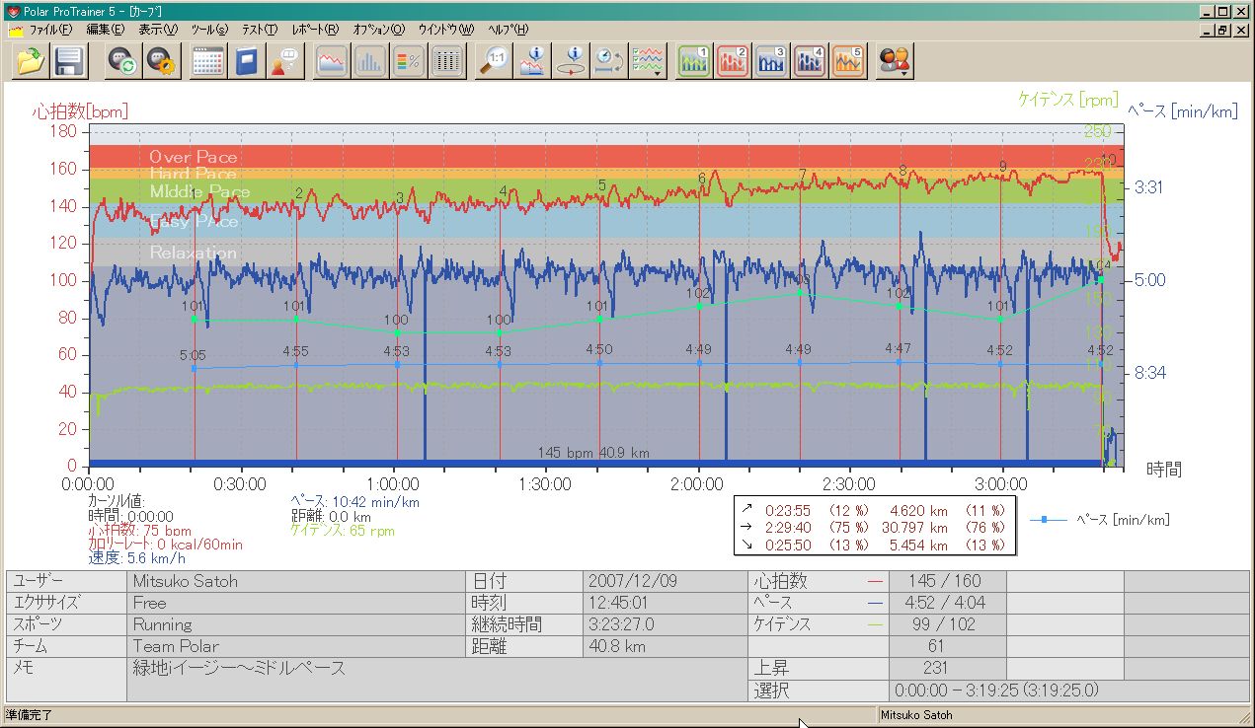Click lap marker 2 on the graph
Image resolution: width=1255 pixels, height=728 pixels.
[298, 193]
